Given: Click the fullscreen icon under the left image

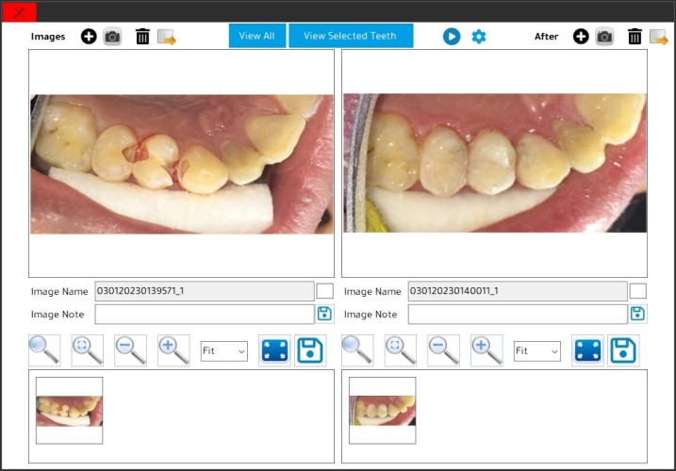Looking at the screenshot, I should [x=275, y=350].
